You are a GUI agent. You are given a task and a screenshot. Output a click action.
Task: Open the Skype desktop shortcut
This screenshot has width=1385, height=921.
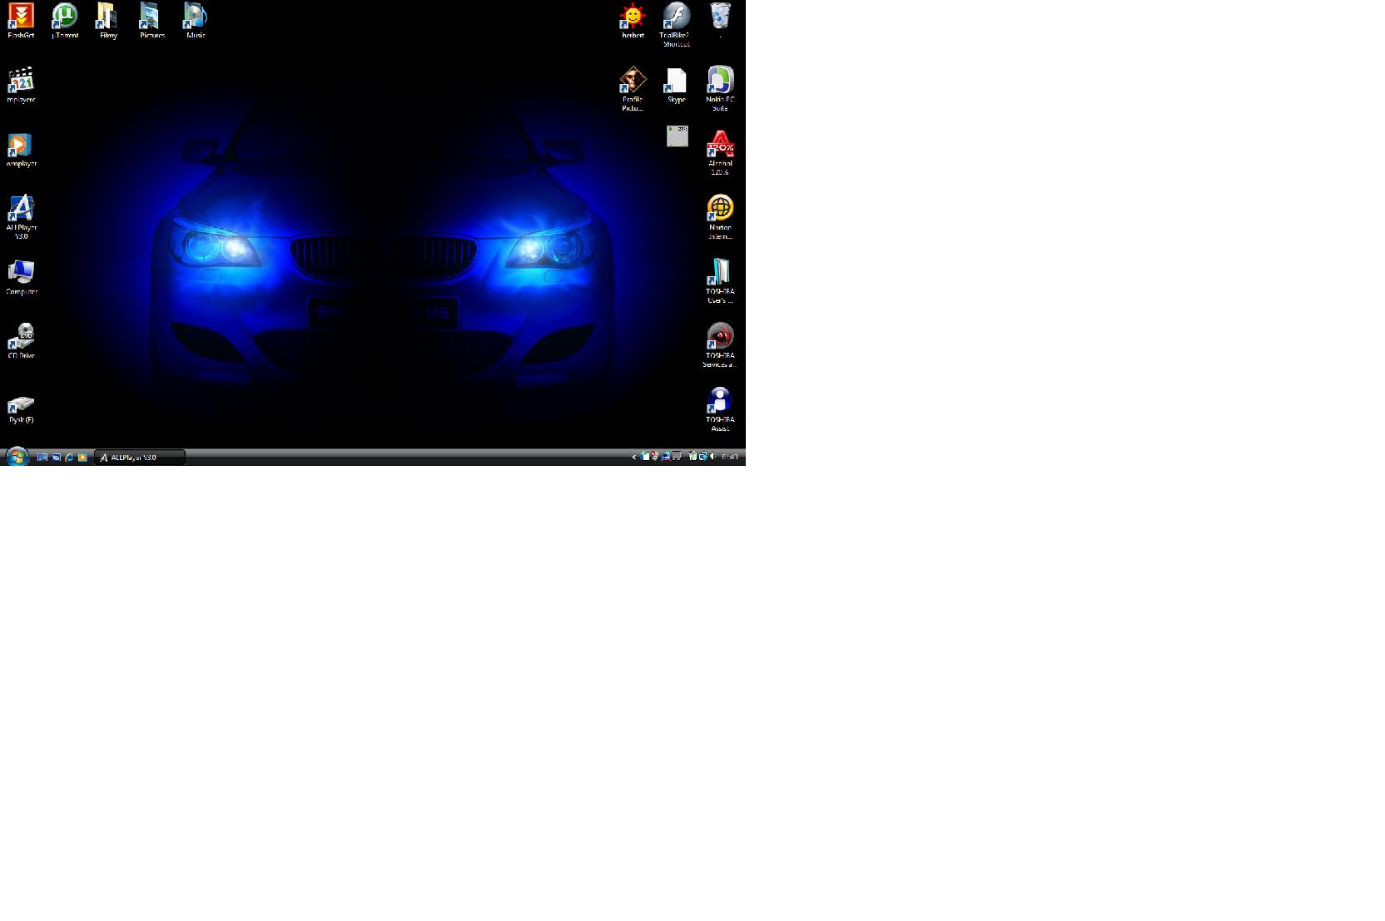click(676, 82)
